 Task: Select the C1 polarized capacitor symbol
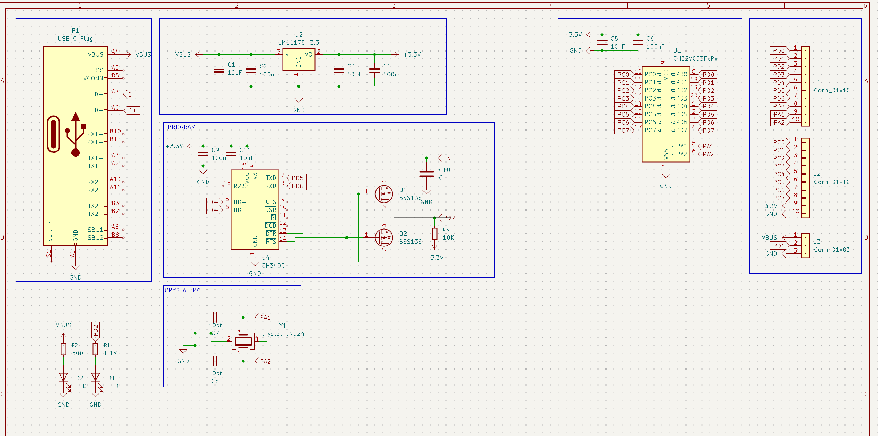point(219,70)
